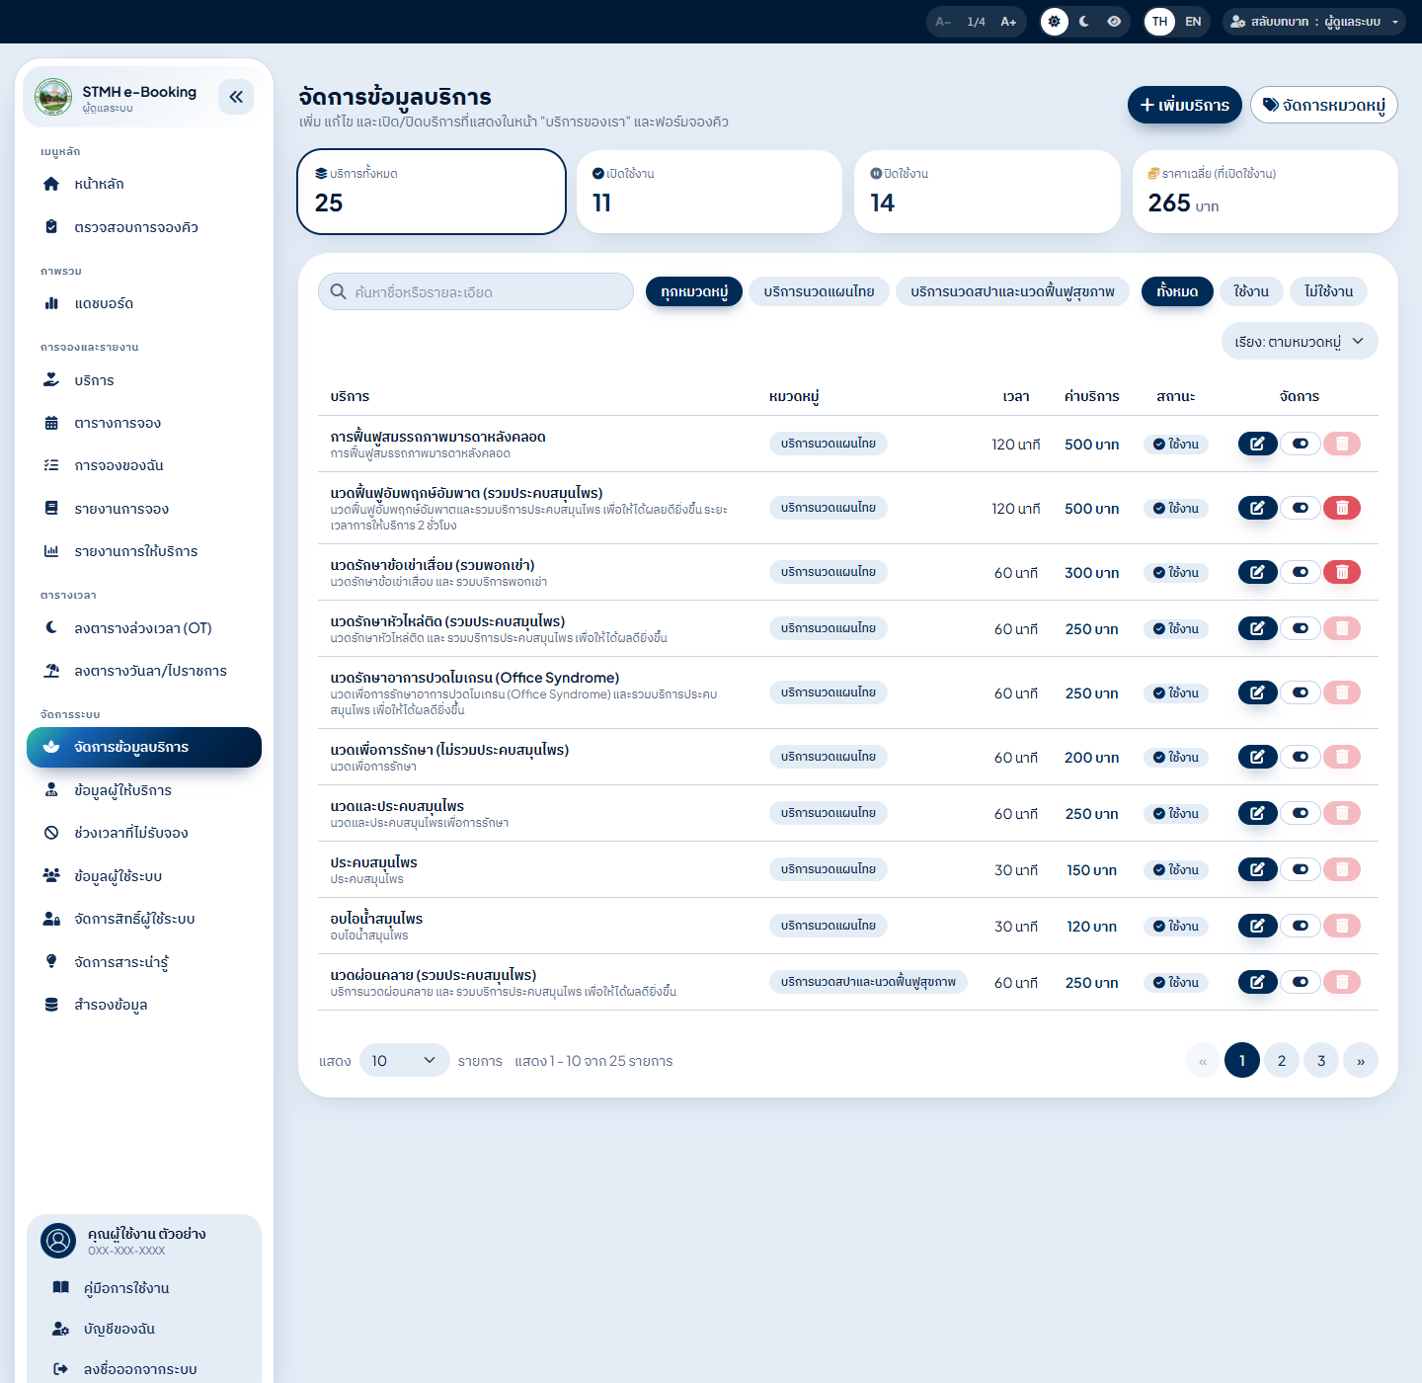
Task: Open ข้อมูลผู้ให้บริการ provider page
Action: click(x=144, y=790)
